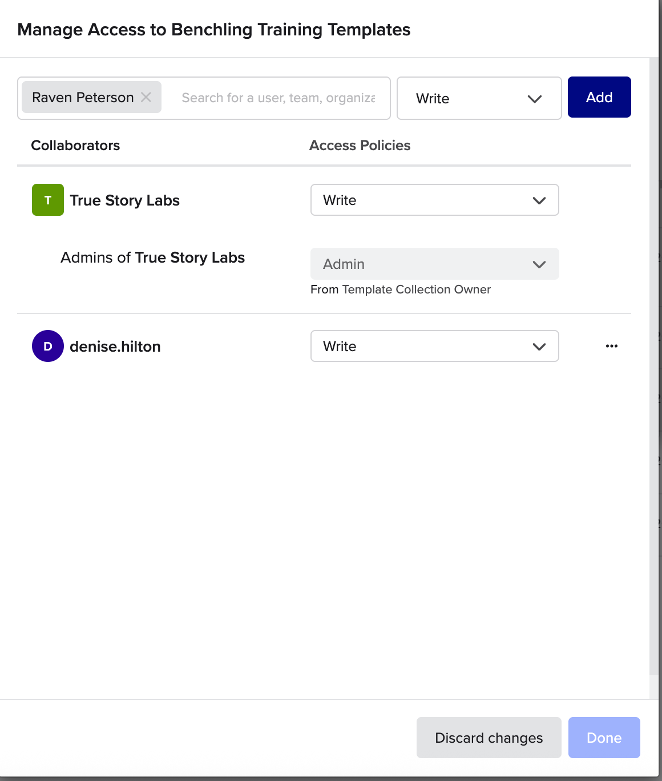Focus the user, team, organization search field

coord(278,98)
